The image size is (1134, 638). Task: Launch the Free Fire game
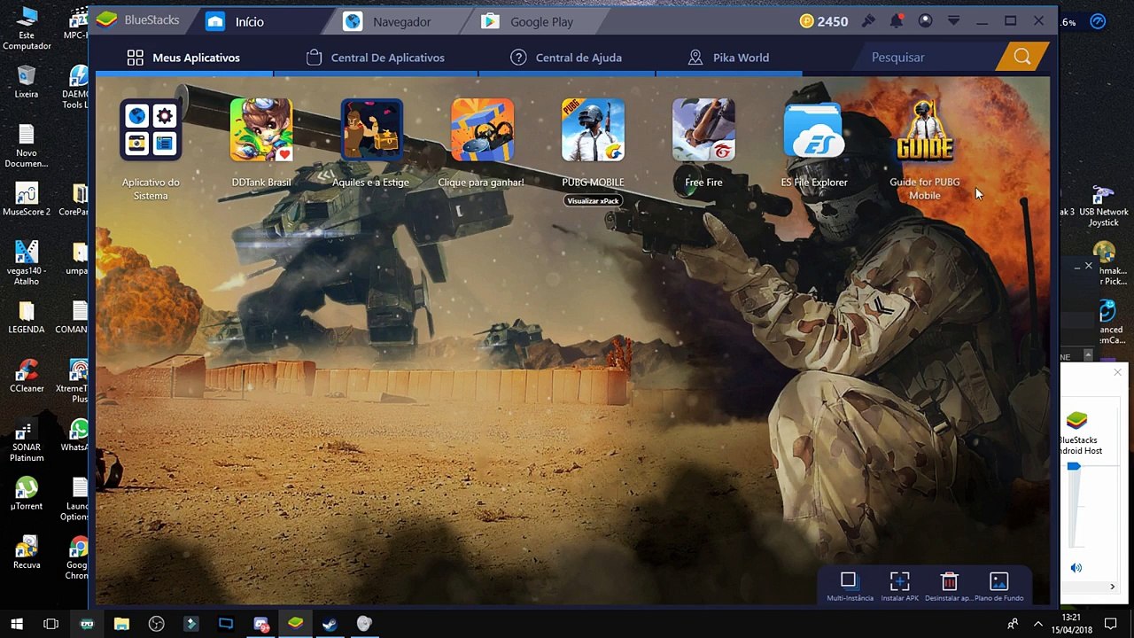(x=703, y=130)
